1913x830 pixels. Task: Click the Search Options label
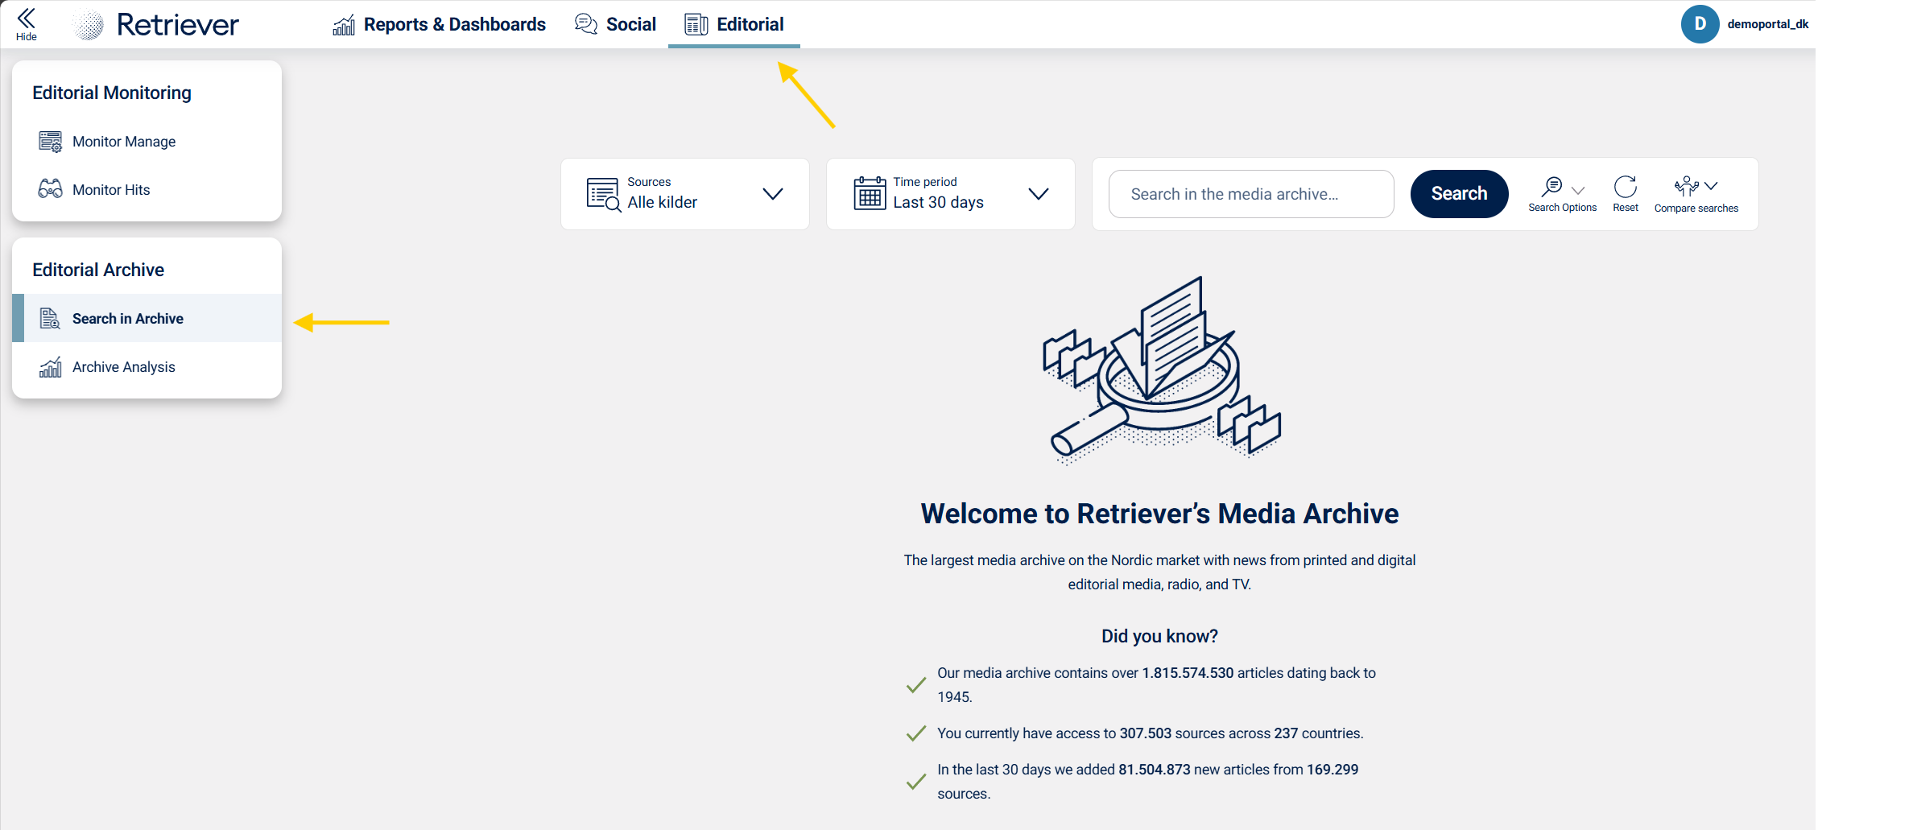tap(1562, 208)
